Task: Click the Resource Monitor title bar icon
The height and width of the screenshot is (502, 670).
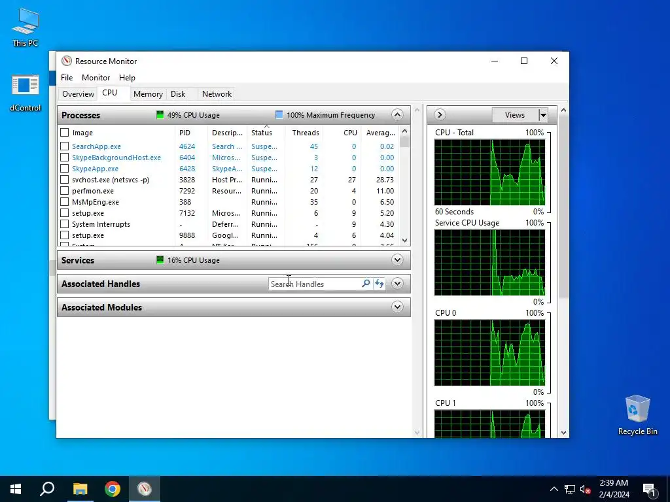Action: [67, 61]
